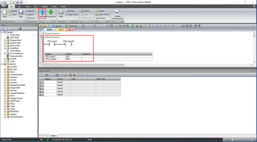The width and height of the screenshot is (257, 142).
Task: Expand the Program Block tree node
Action: pyautogui.click(x=5, y=40)
